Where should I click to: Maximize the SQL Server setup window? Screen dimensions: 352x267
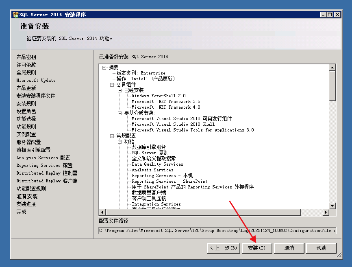(x=329, y=15)
